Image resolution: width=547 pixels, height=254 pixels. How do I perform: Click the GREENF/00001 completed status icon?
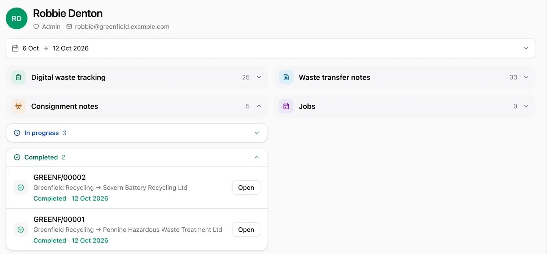[x=21, y=230]
